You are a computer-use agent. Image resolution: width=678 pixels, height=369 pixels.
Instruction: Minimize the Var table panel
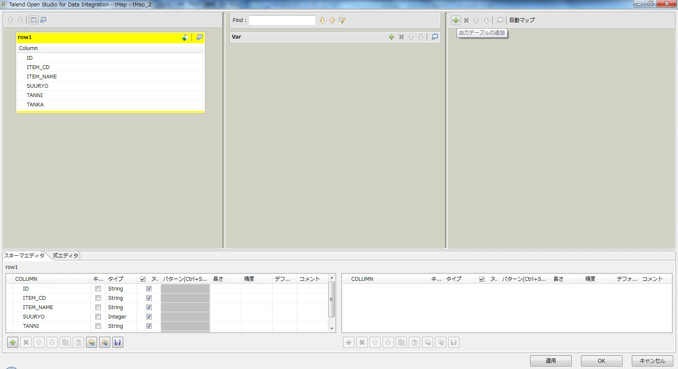[x=435, y=37]
